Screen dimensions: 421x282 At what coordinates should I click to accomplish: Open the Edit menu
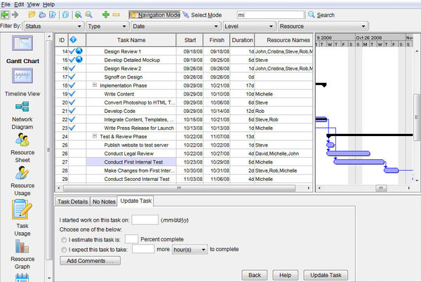(18, 4)
